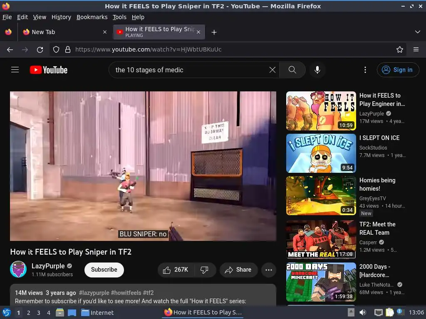This screenshot has width=426, height=319.
Task: Select the Firefox window taskbar entry
Action: (203, 312)
